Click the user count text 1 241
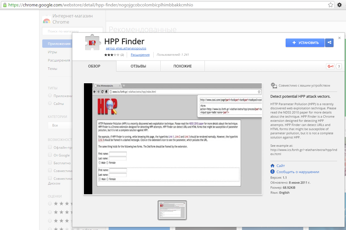Viewport: 346px width, 230px height. click(x=173, y=55)
